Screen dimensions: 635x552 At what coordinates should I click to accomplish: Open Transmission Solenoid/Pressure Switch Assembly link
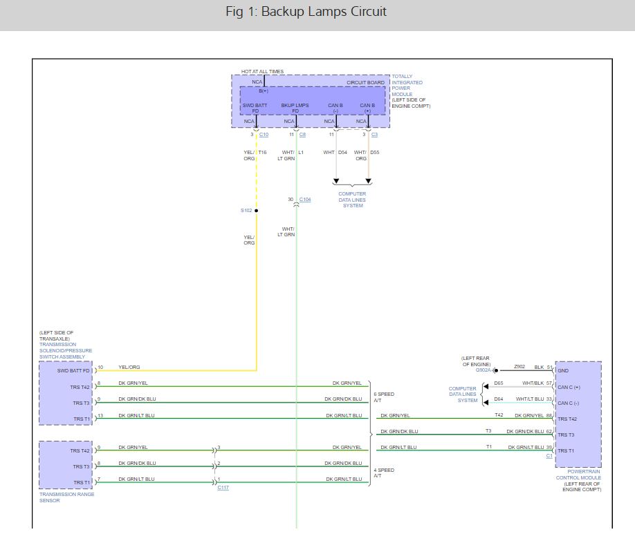66,350
